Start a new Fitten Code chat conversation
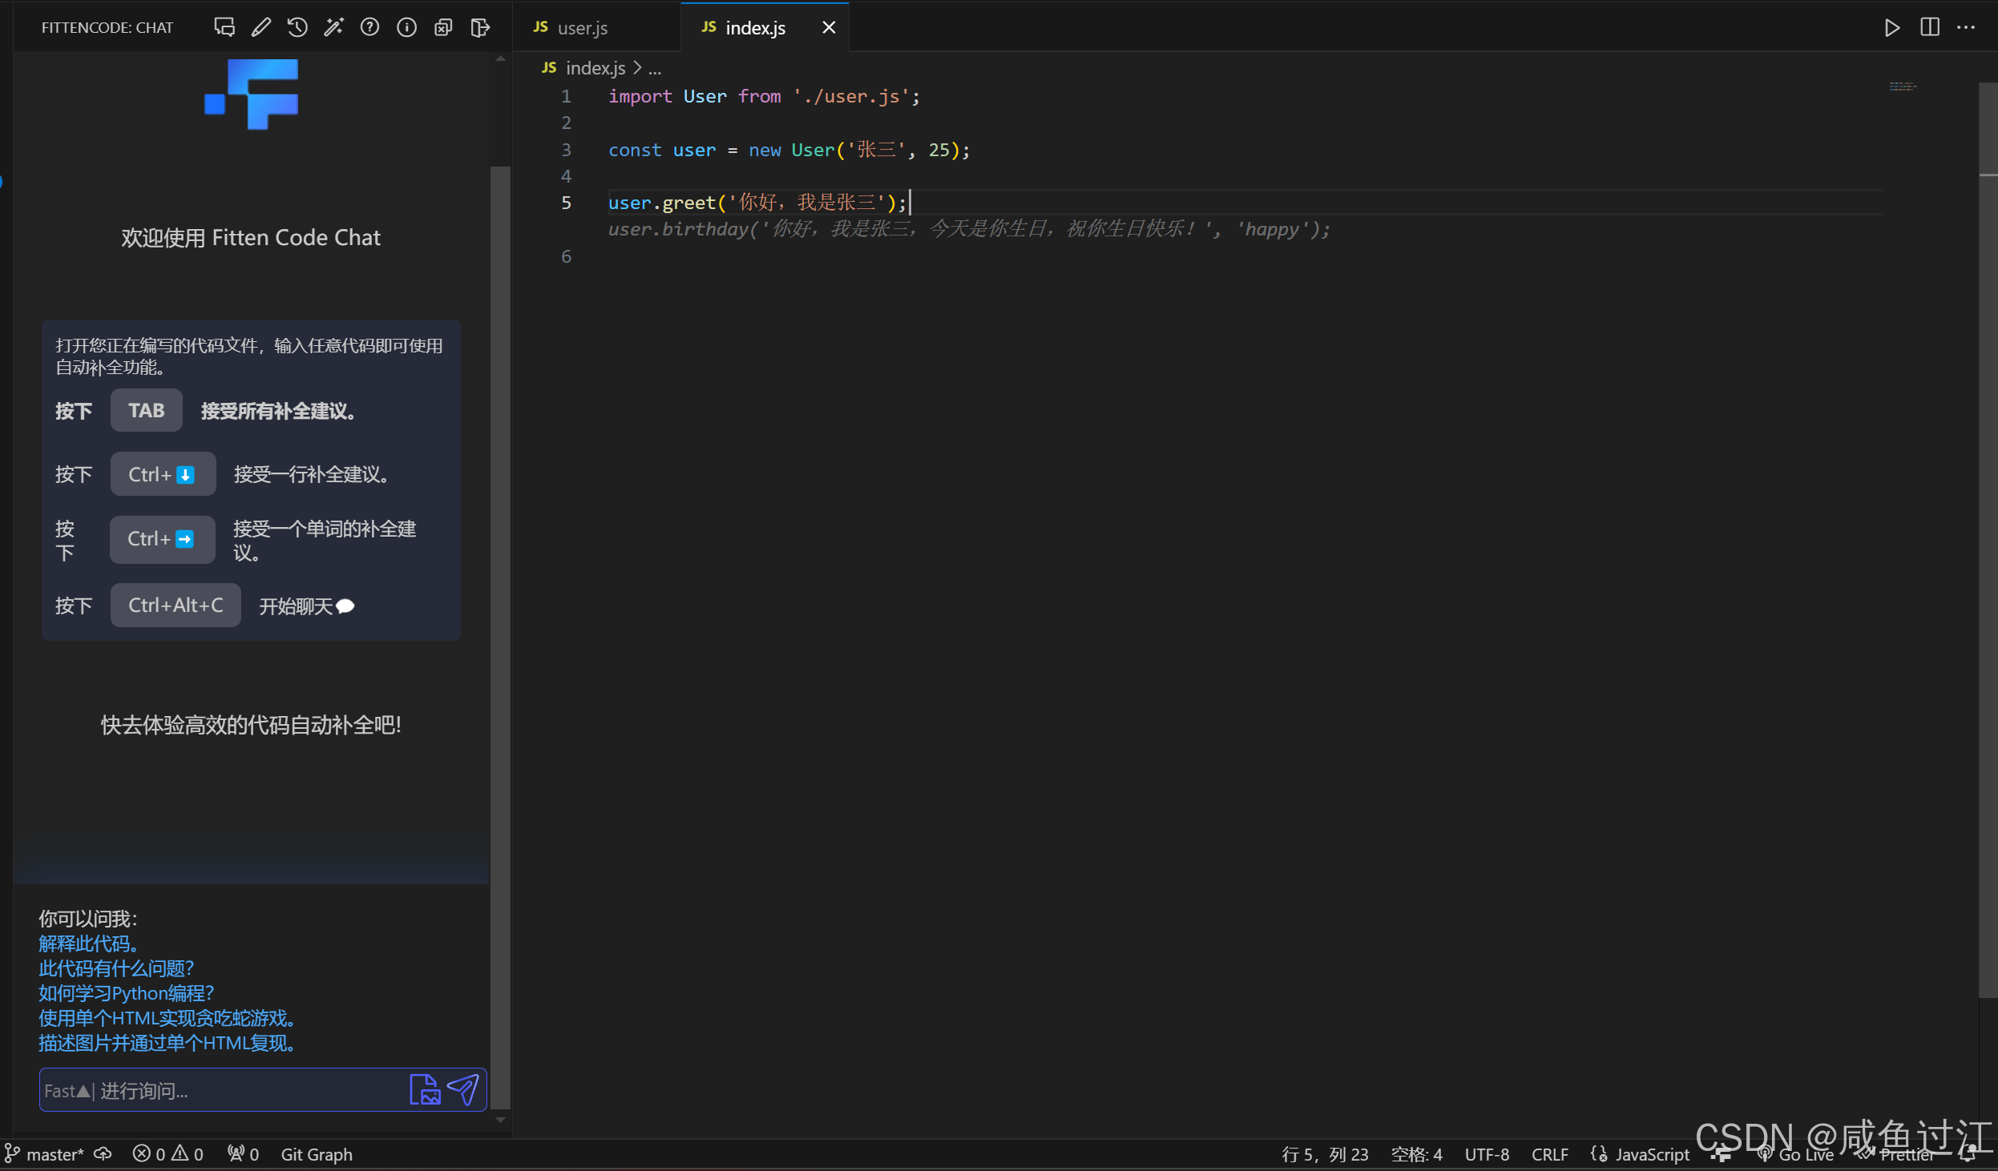 coord(224,28)
